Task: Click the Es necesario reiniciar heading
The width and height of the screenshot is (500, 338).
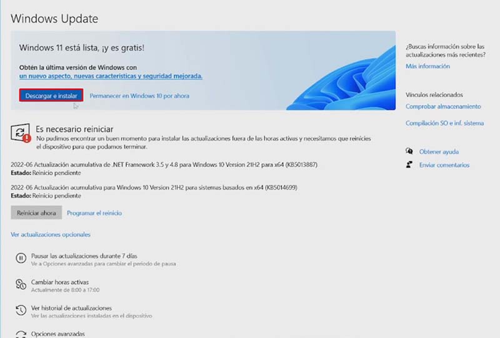Action: 74,129
